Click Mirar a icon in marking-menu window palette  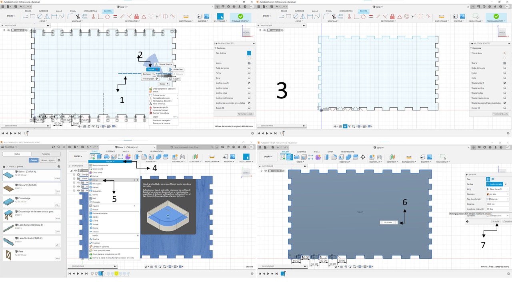coord(249,63)
